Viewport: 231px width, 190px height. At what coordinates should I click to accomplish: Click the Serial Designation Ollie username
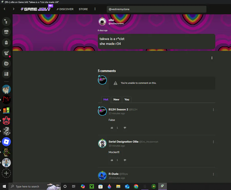(123, 142)
